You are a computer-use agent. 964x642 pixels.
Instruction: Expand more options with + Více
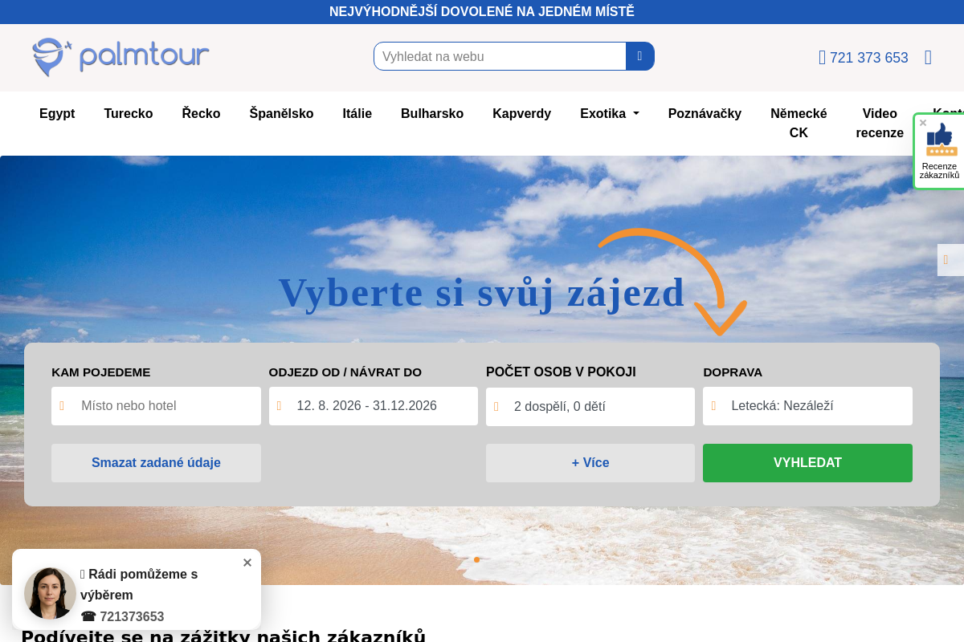(590, 463)
